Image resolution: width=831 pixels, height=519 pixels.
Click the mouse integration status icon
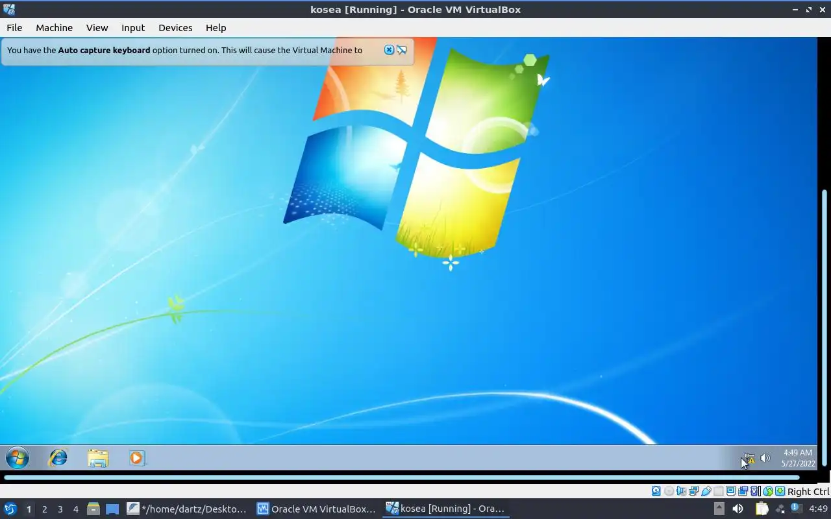[x=768, y=491]
